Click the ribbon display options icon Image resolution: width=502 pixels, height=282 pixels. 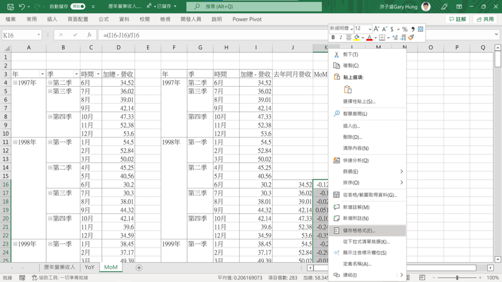pos(459,6)
